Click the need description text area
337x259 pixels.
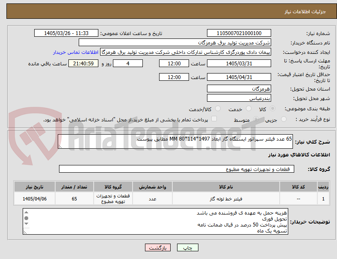click(x=175, y=141)
